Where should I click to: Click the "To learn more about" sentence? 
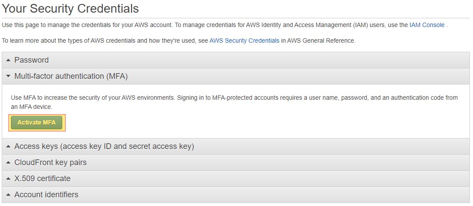[179, 41]
